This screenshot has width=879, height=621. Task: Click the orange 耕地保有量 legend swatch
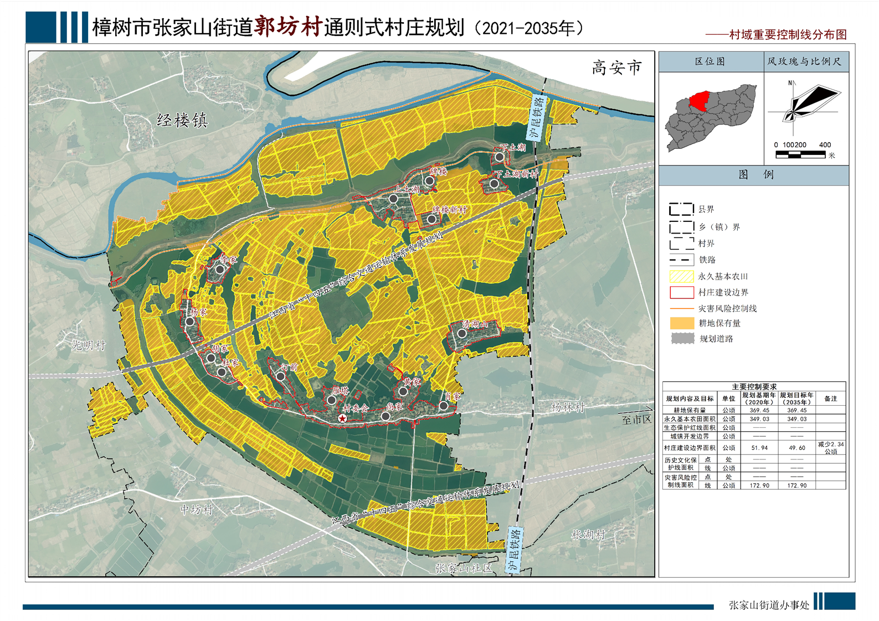[x=682, y=323]
